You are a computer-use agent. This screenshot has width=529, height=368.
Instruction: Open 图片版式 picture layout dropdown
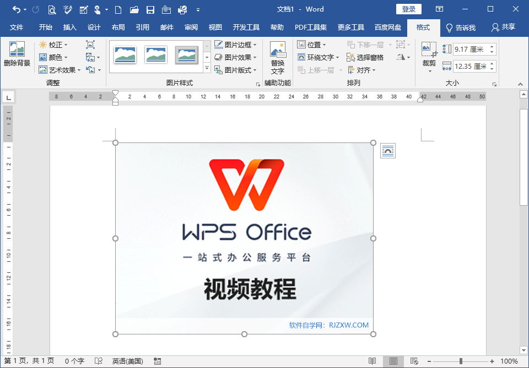click(x=235, y=70)
